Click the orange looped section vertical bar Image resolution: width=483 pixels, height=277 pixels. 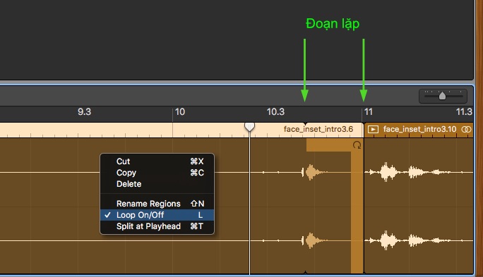[x=357, y=212]
